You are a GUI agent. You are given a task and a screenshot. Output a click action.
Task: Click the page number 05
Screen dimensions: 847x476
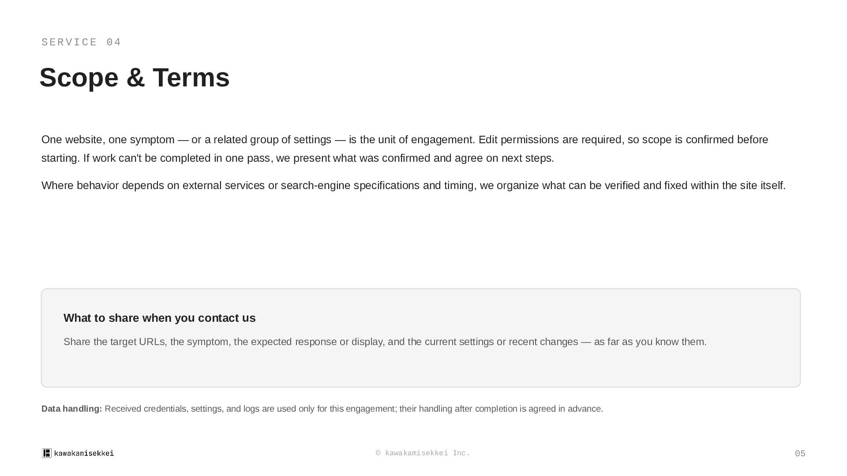click(x=800, y=454)
